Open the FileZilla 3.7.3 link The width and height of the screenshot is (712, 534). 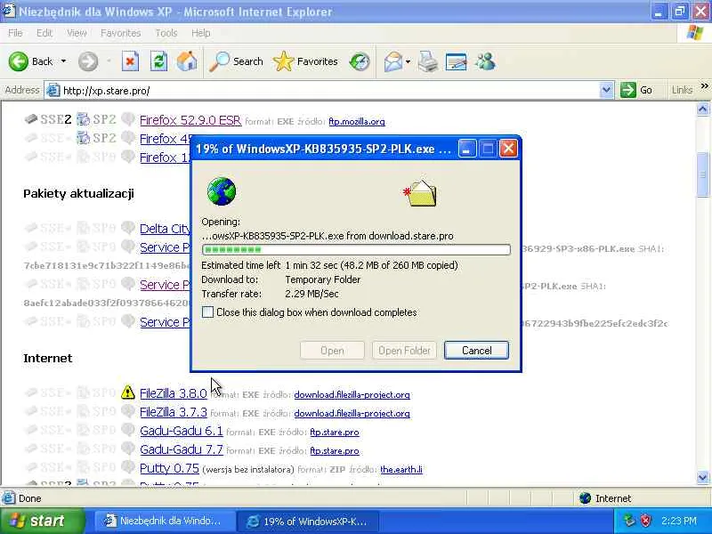pos(173,412)
